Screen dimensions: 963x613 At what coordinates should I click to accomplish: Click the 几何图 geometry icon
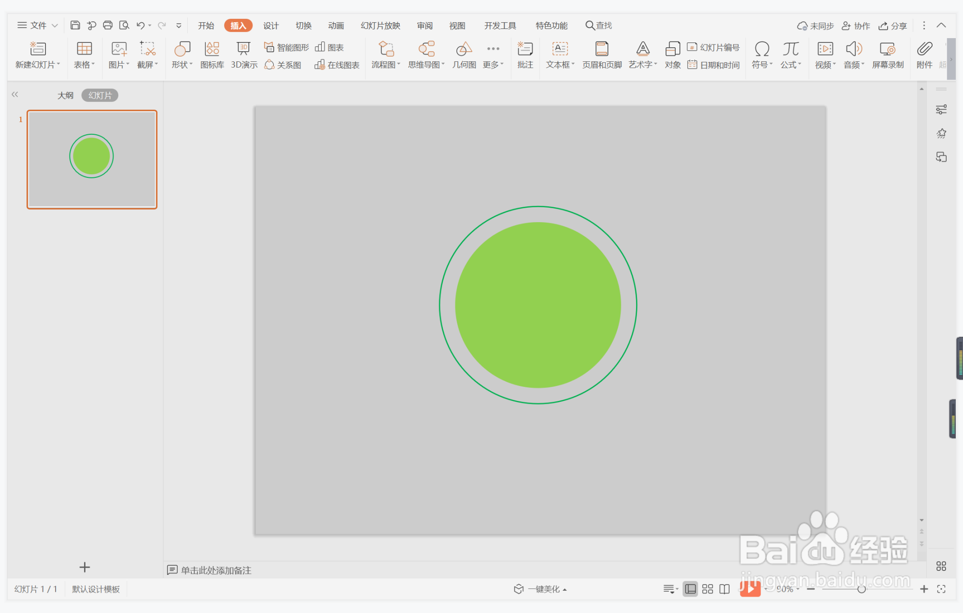click(x=464, y=54)
